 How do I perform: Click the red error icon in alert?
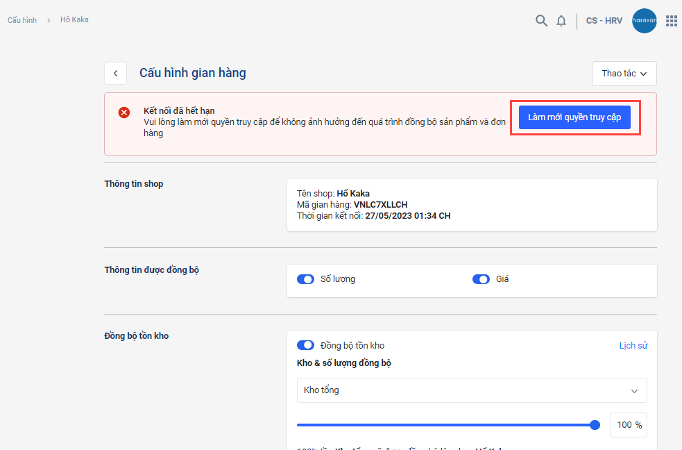[124, 112]
